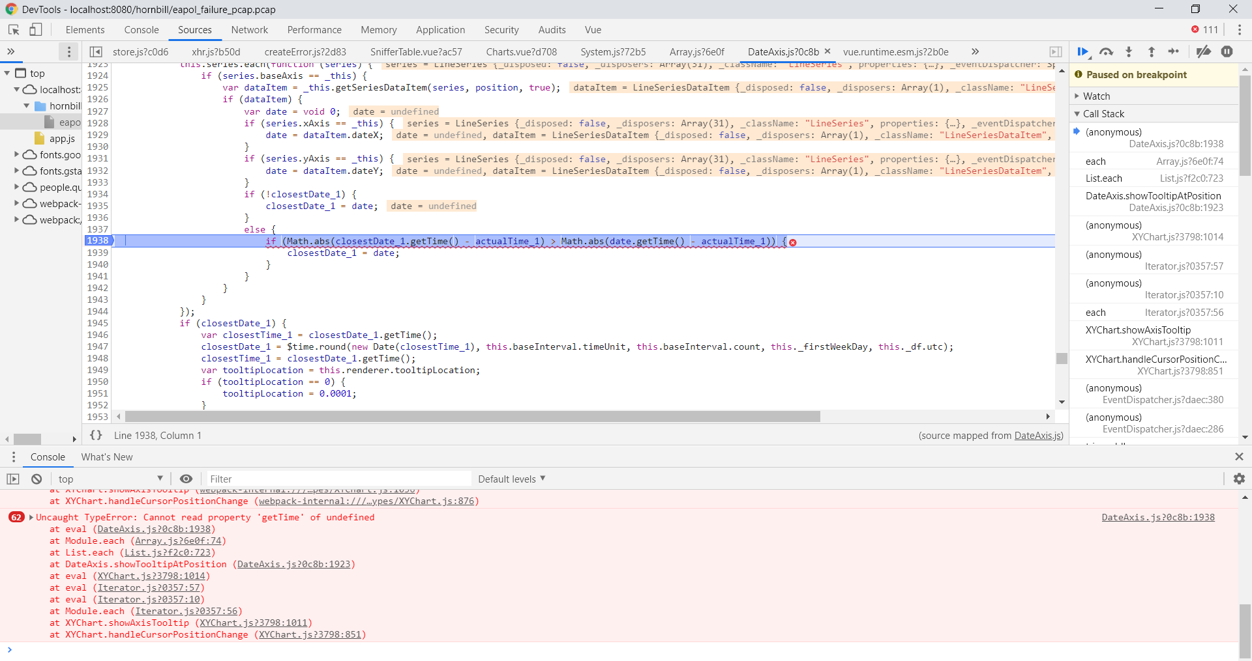Resume script execution
Viewport: 1252px width, 661px height.
[x=1083, y=51]
